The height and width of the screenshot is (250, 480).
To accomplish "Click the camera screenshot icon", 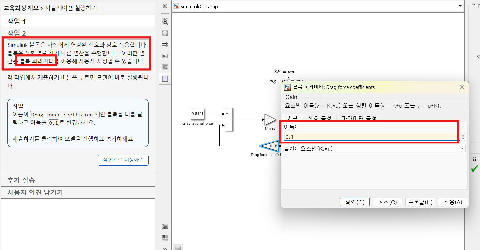I will 165,226.
